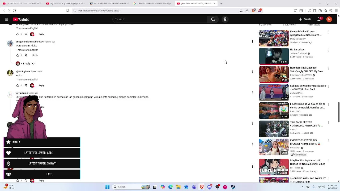The height and width of the screenshot is (191, 340).
Task: Switch to Ridiculous guinea pig fight tab
Action: coord(65,3)
